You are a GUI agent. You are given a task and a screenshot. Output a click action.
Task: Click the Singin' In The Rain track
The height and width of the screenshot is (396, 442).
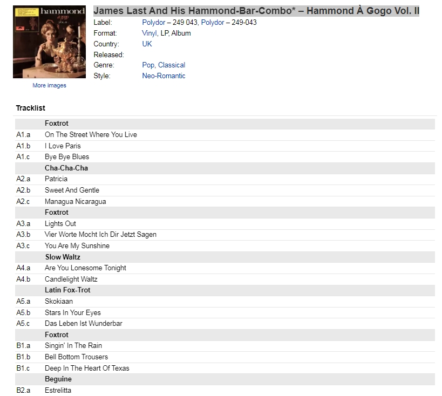point(73,345)
